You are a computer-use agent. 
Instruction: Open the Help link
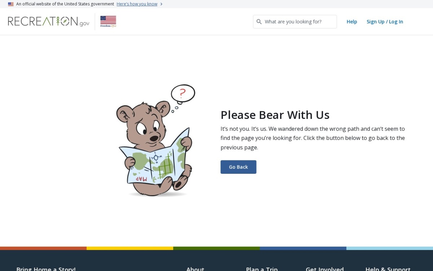click(352, 22)
